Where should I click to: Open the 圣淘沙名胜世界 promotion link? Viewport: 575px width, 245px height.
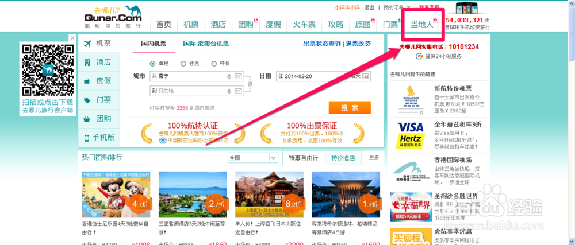(456, 195)
